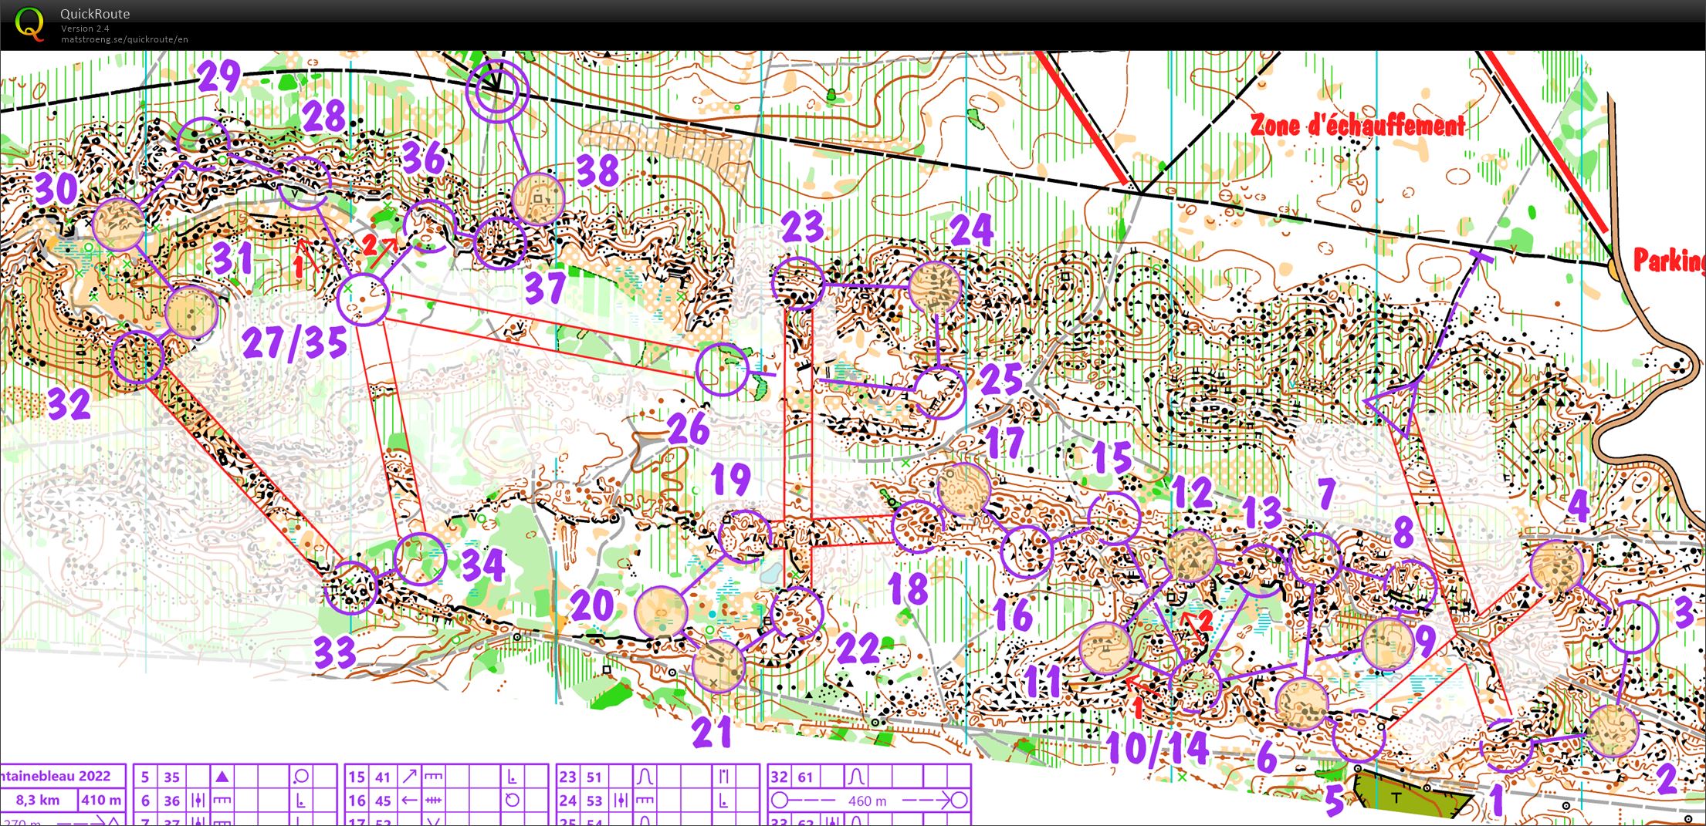This screenshot has width=1706, height=826.
Task: Click control number 33 label on map
Action: (x=335, y=653)
